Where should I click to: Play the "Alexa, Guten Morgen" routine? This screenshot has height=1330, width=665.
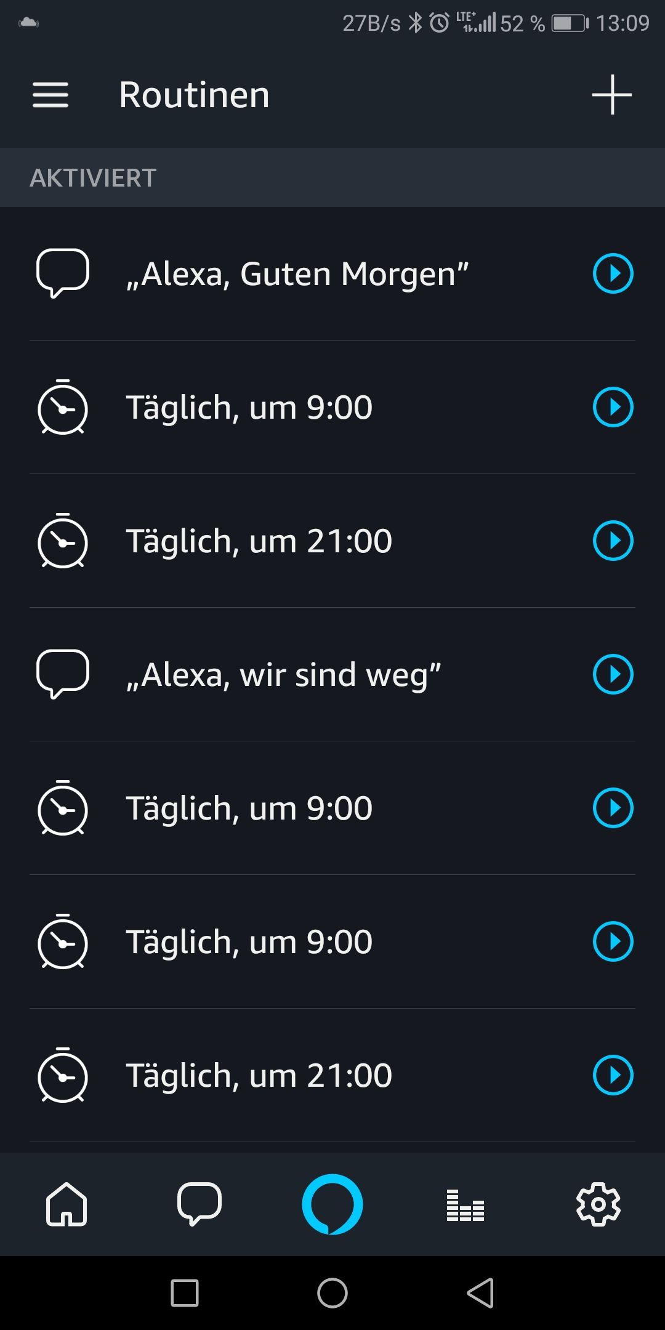613,273
